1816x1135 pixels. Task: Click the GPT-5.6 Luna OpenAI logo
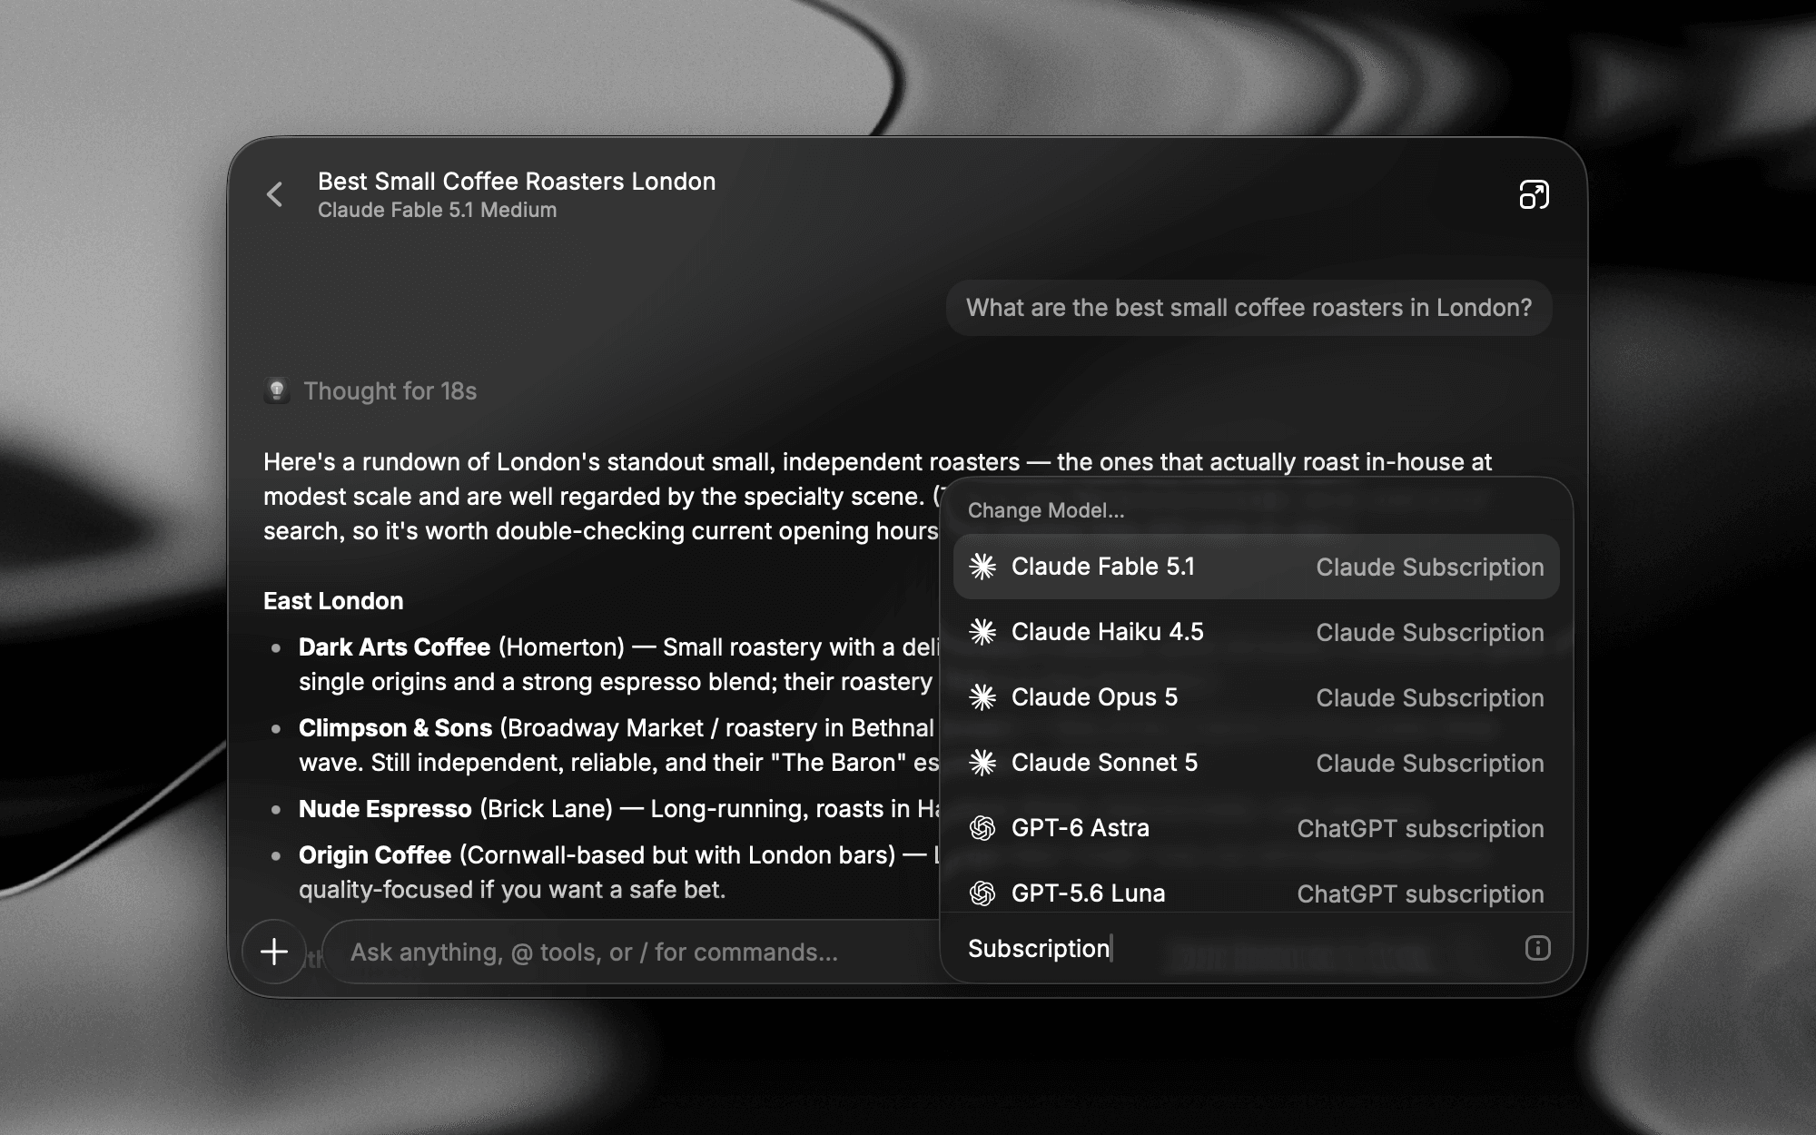(x=982, y=893)
